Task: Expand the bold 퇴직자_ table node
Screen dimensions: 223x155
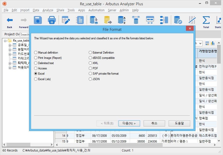Action: click(10, 63)
